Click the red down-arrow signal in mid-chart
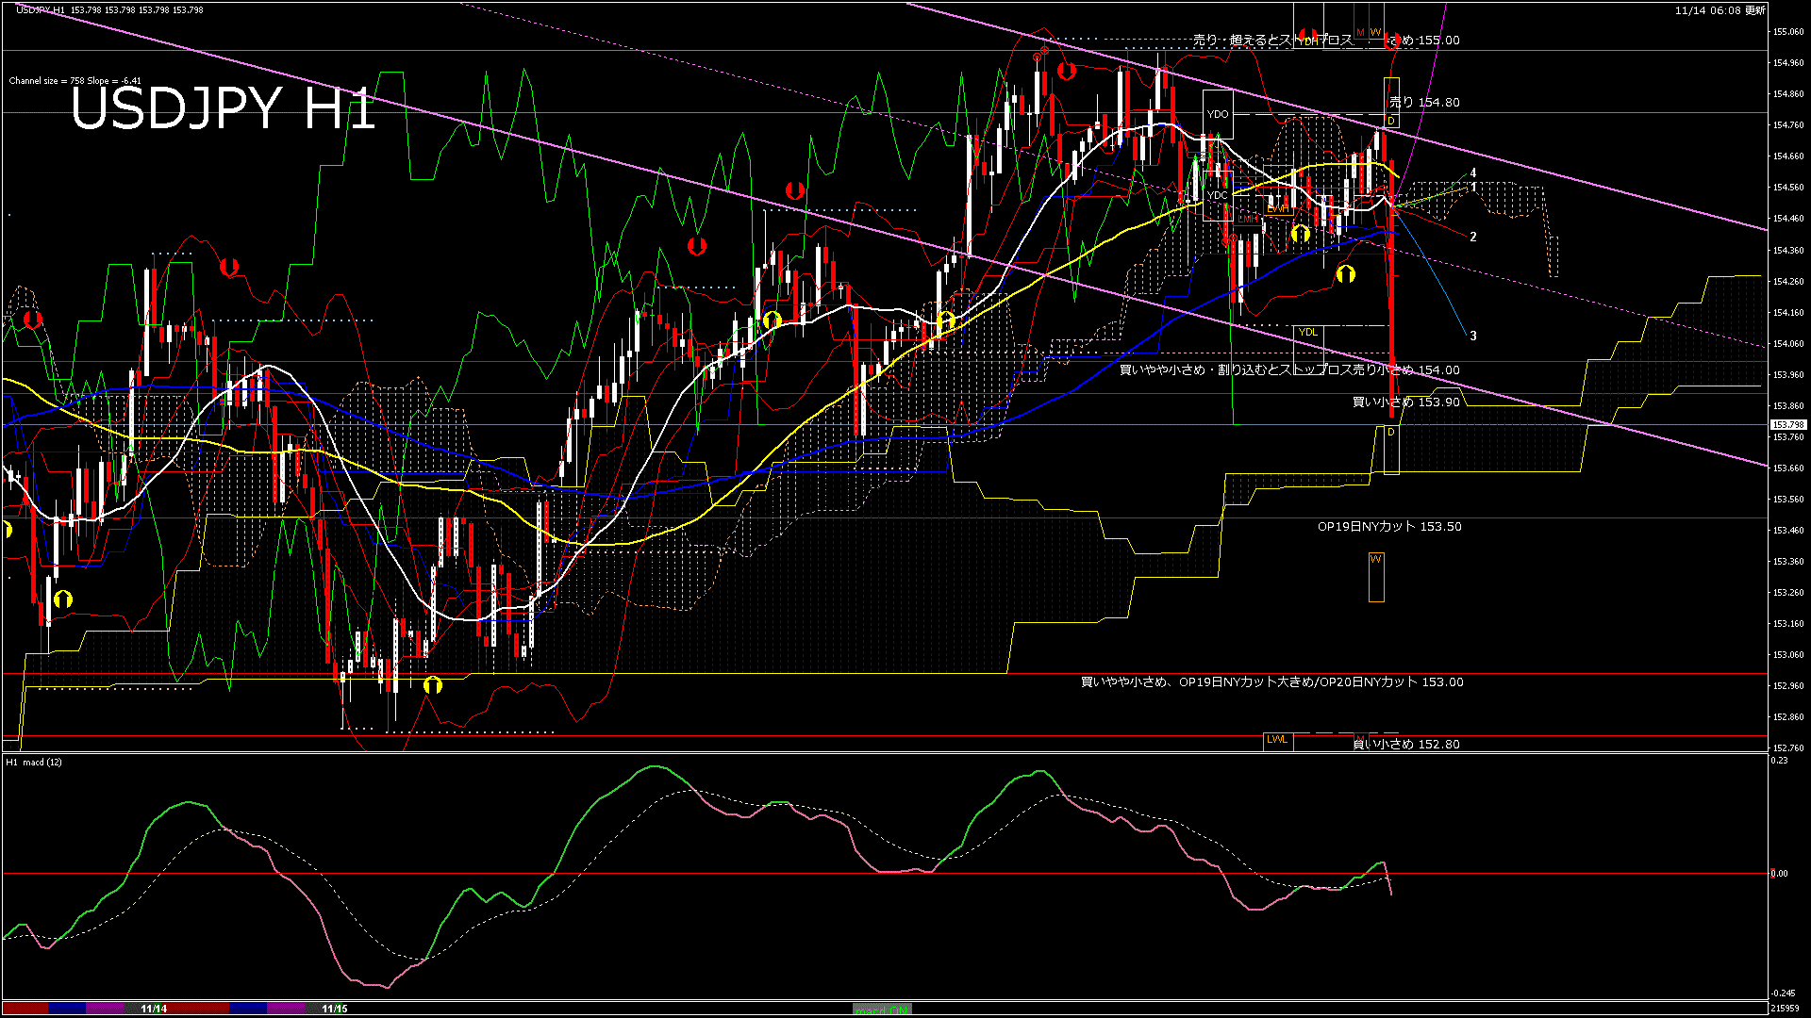This screenshot has height=1018, width=1811. click(696, 247)
